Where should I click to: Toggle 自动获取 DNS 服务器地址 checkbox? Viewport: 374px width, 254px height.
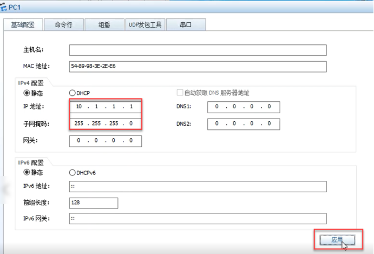point(180,93)
